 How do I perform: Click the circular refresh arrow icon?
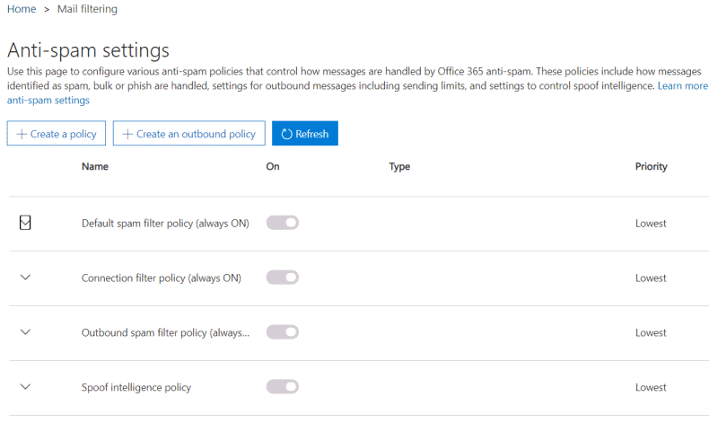(286, 134)
